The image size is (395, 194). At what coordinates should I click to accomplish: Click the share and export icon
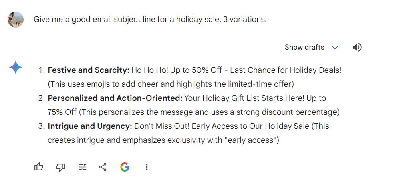pos(103,167)
